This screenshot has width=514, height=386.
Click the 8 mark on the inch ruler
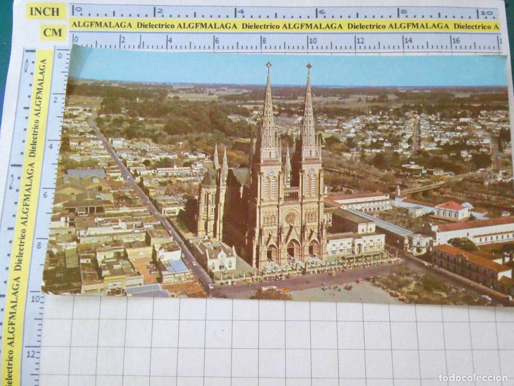pos(403,12)
